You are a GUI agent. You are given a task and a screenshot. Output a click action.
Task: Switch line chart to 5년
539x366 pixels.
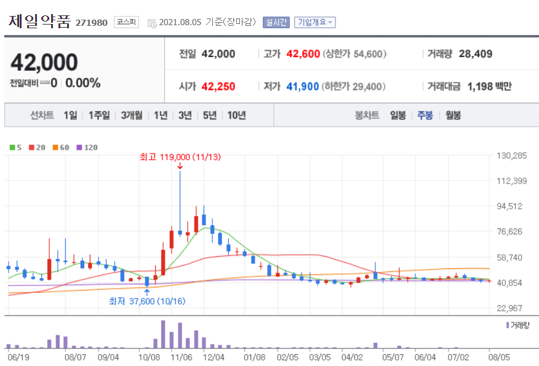pos(210,115)
